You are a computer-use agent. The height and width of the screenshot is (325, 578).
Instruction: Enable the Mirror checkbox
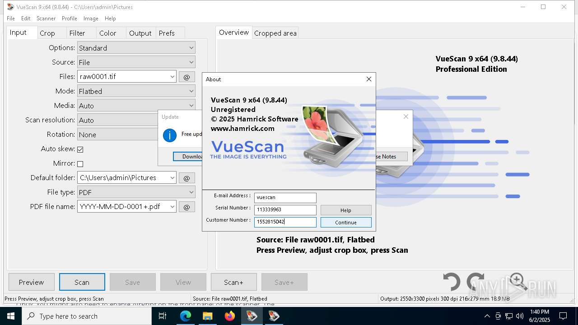(x=80, y=164)
